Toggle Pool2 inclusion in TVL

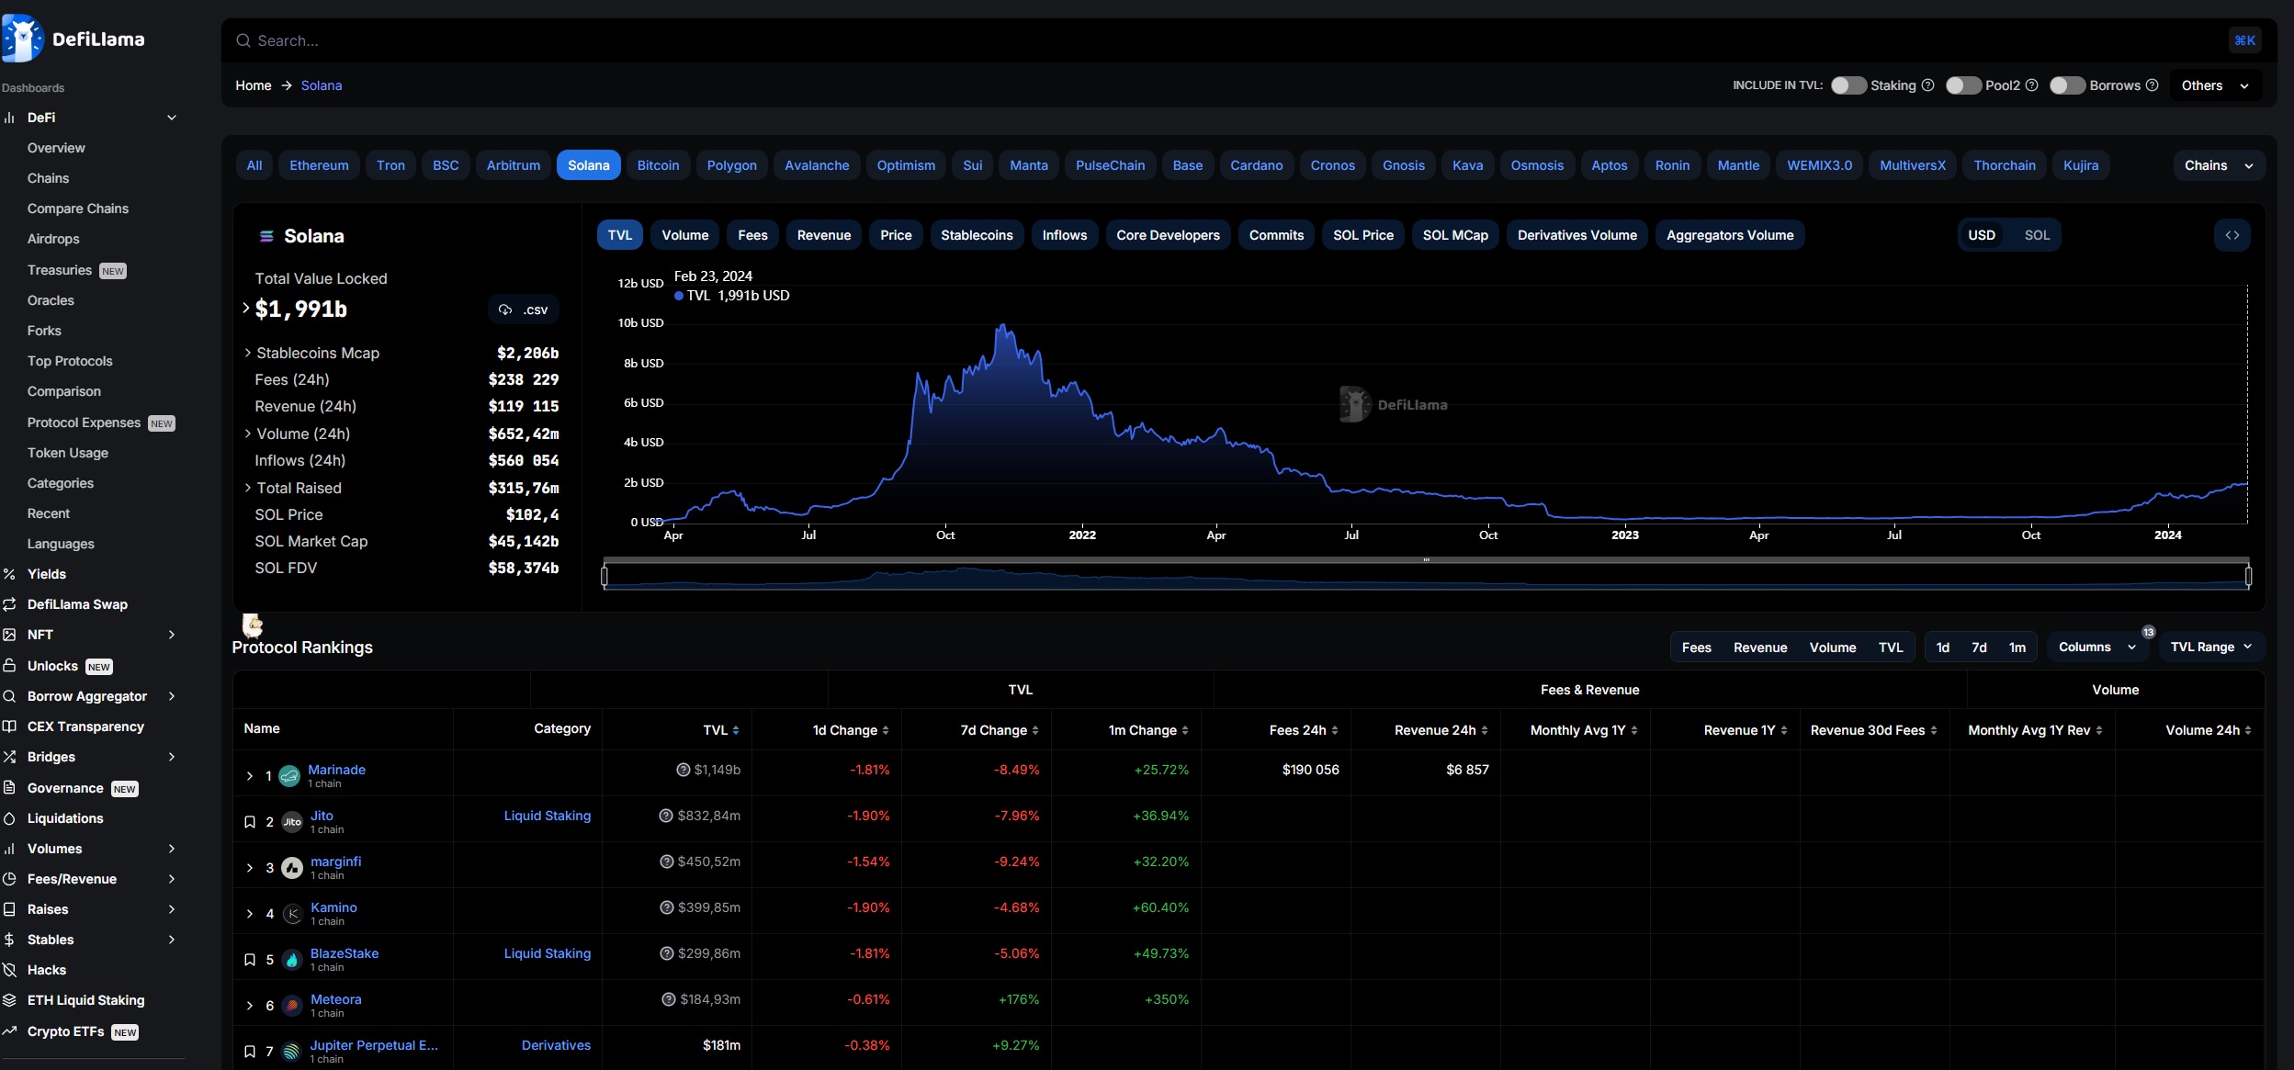[1962, 85]
